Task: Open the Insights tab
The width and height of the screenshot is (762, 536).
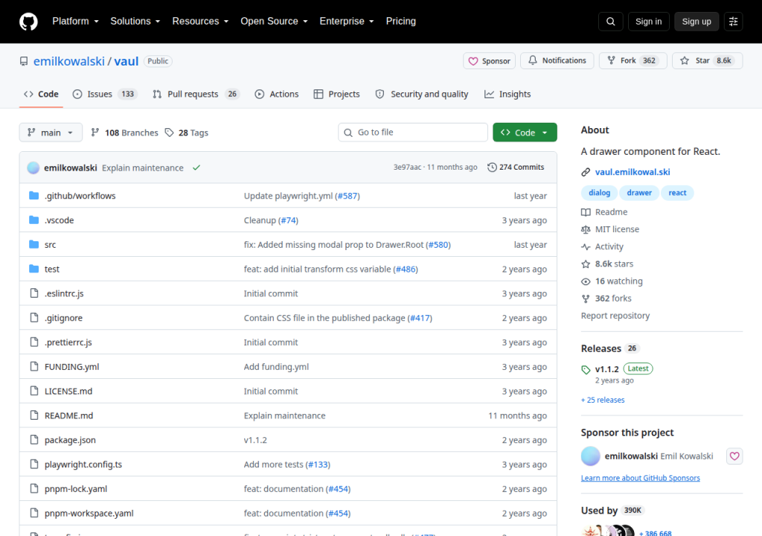Action: (508, 94)
